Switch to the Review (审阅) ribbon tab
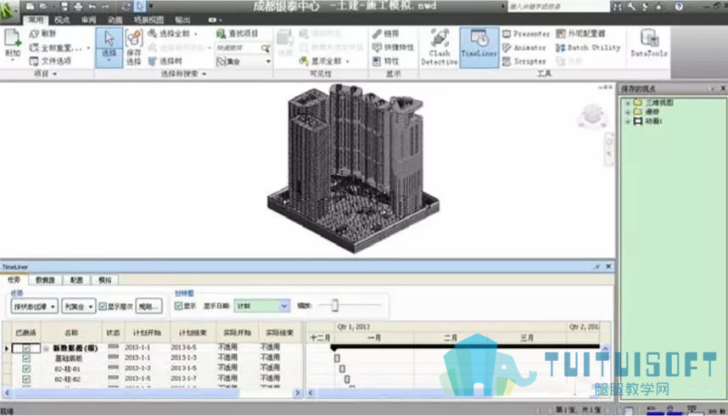The height and width of the screenshot is (416, 728). click(x=88, y=20)
